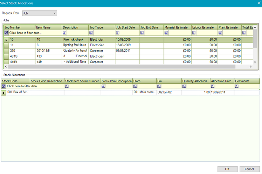Click the Cancel button
This screenshot has width=262, height=174.
pos(249,169)
